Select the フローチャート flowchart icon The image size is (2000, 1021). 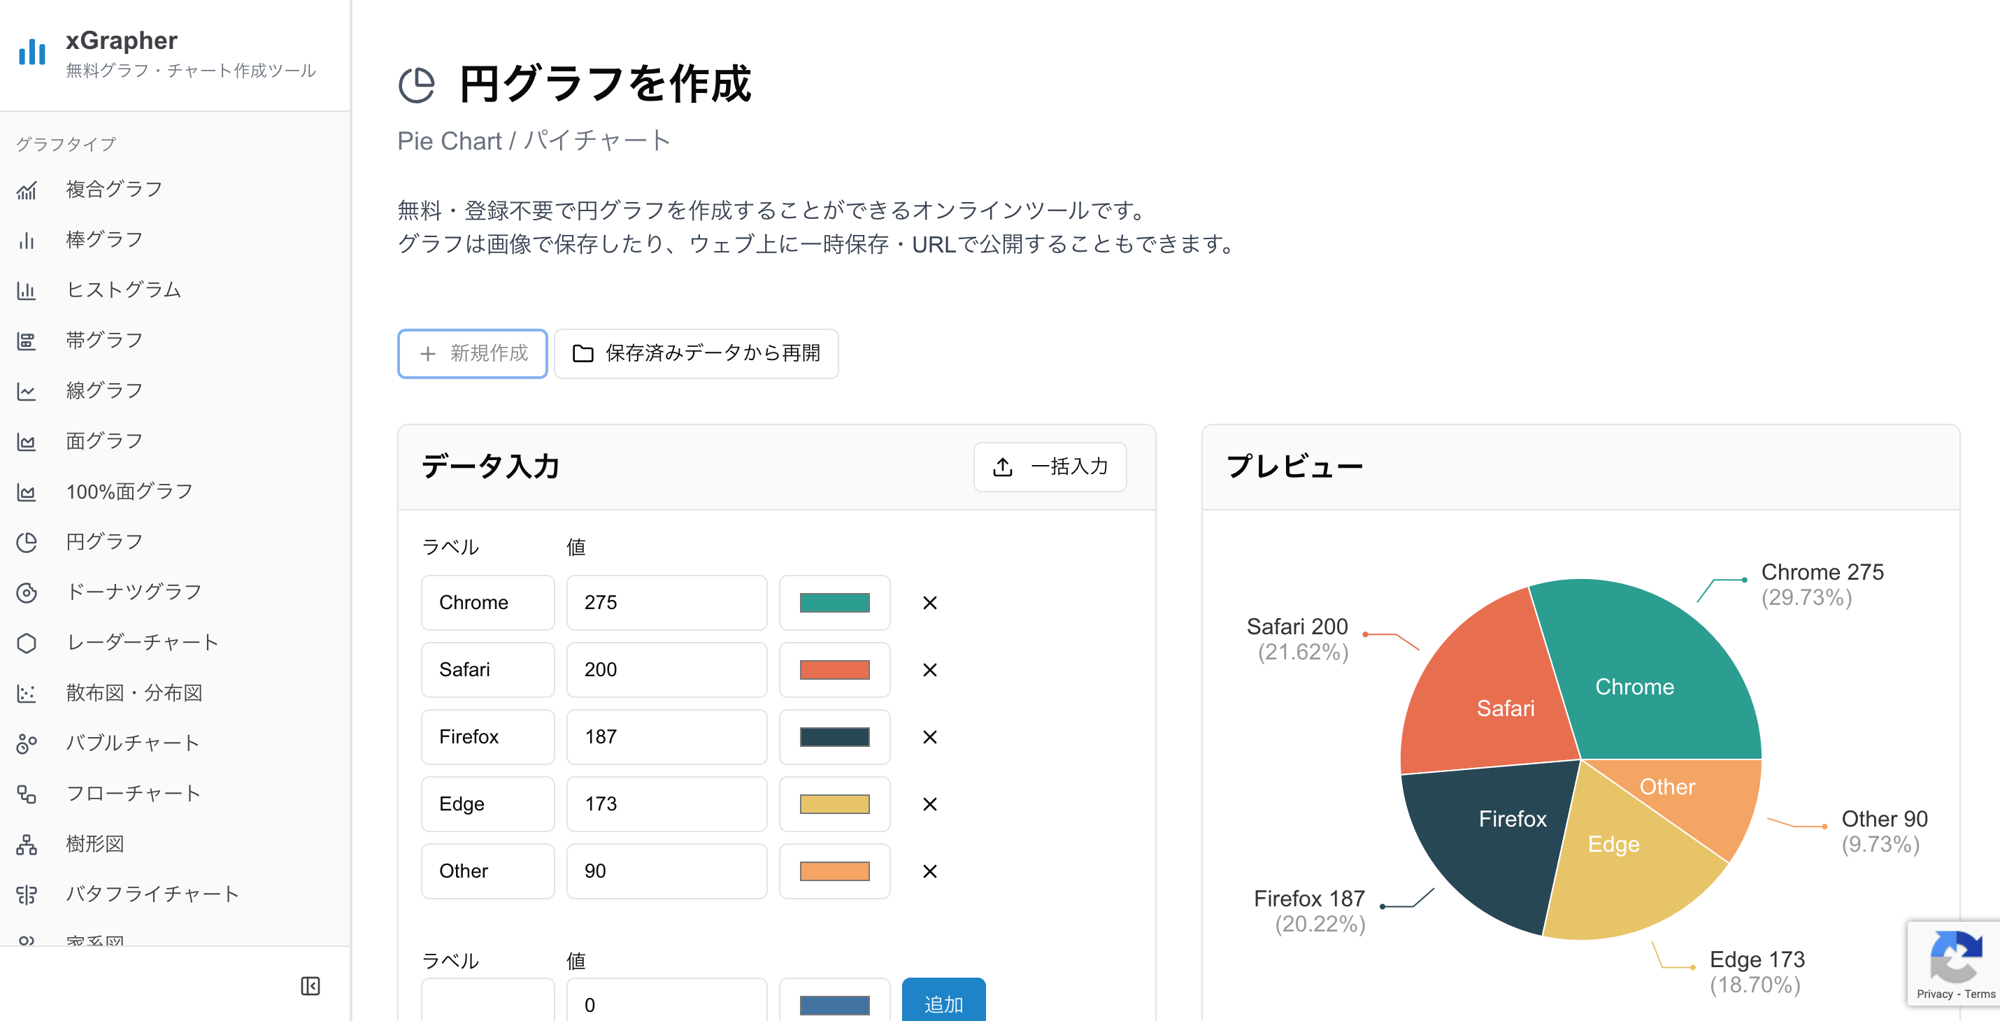coord(27,793)
